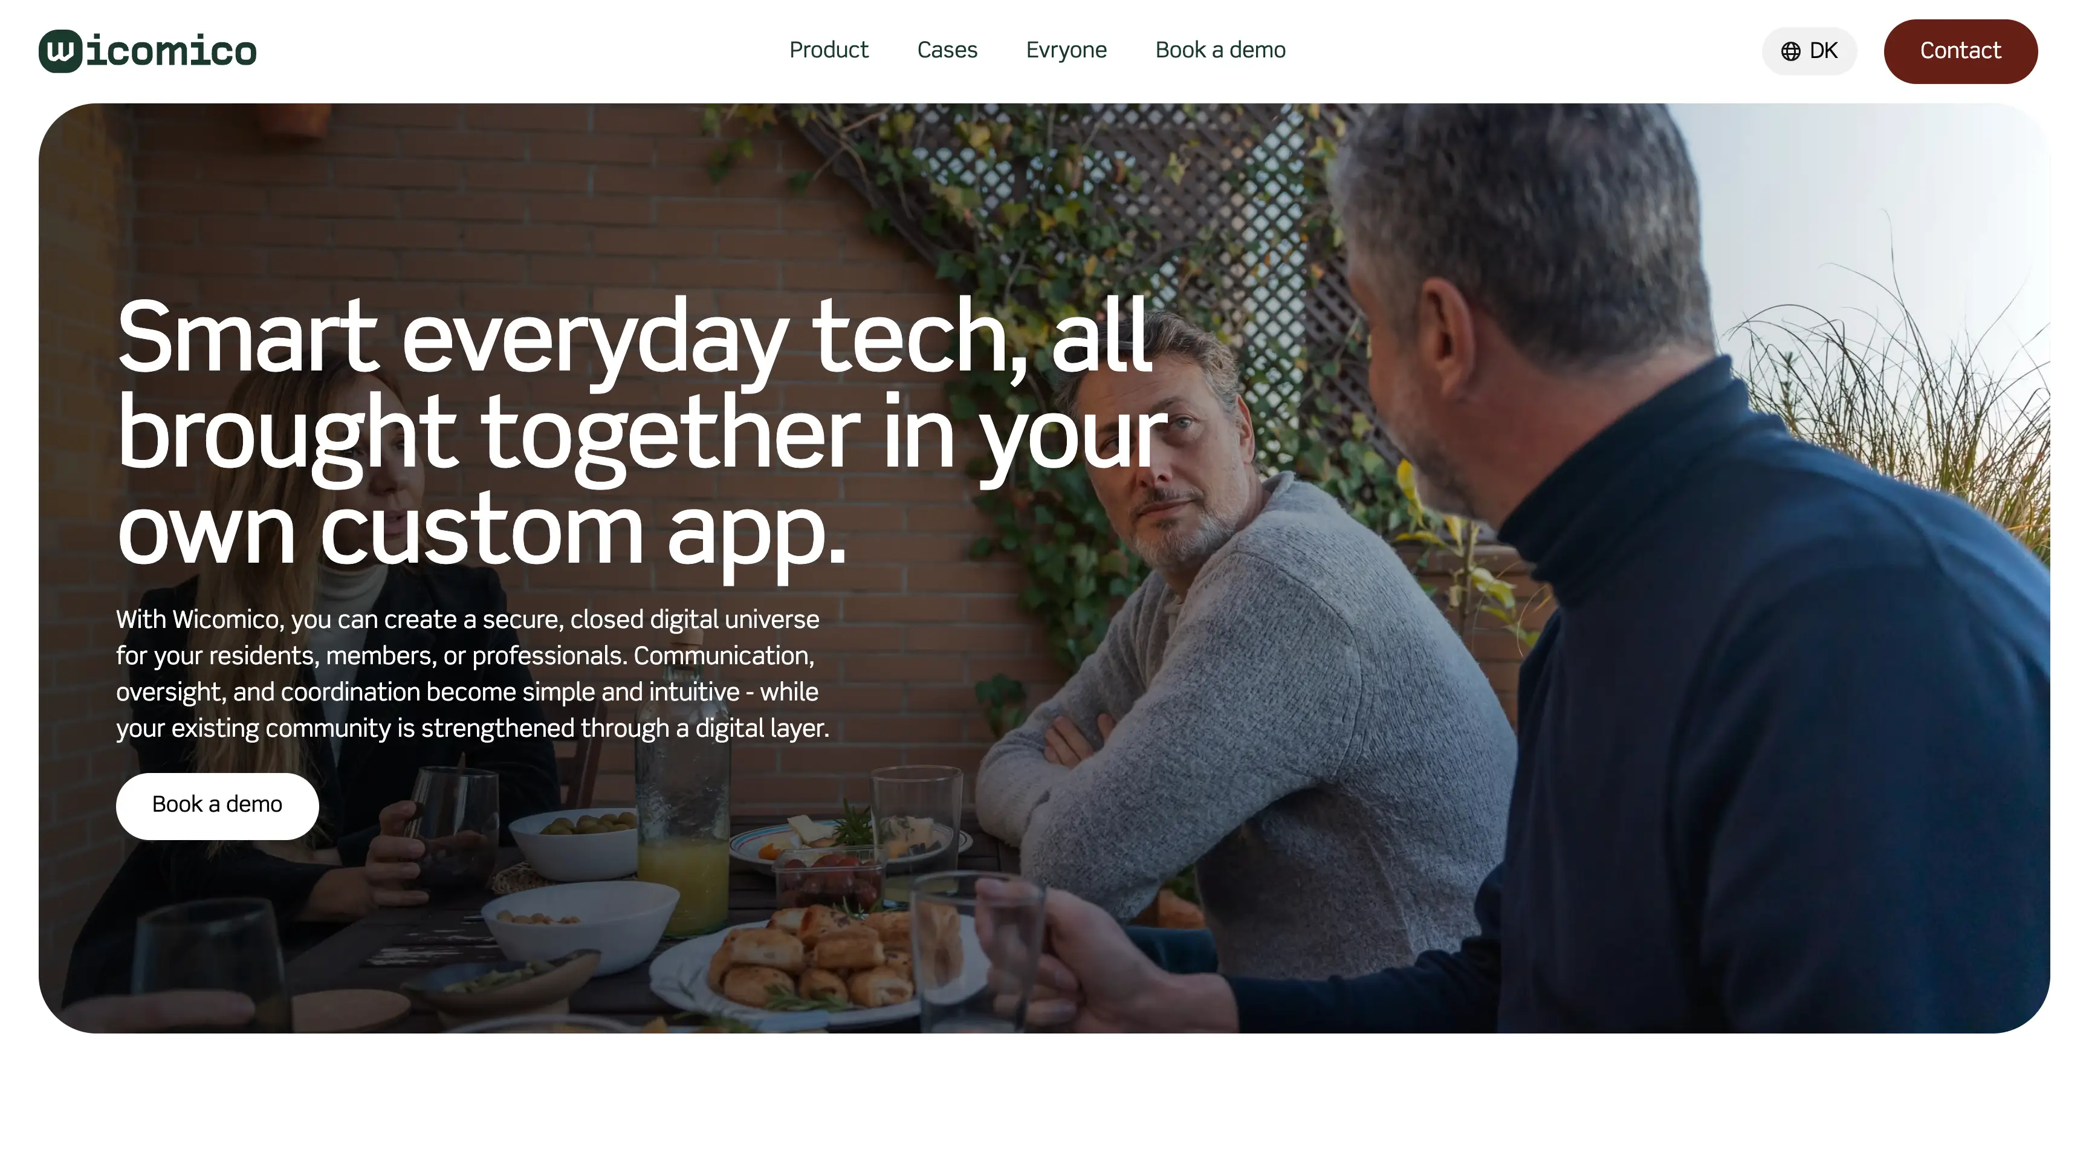Click the dark red Contact button

click(x=1960, y=51)
